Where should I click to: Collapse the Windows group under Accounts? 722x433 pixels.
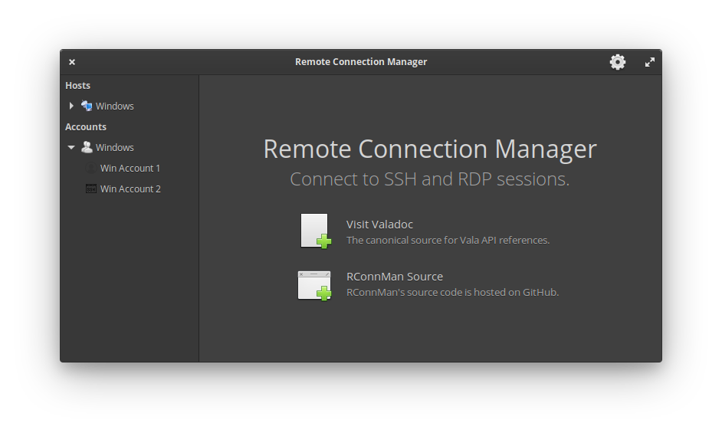click(71, 147)
